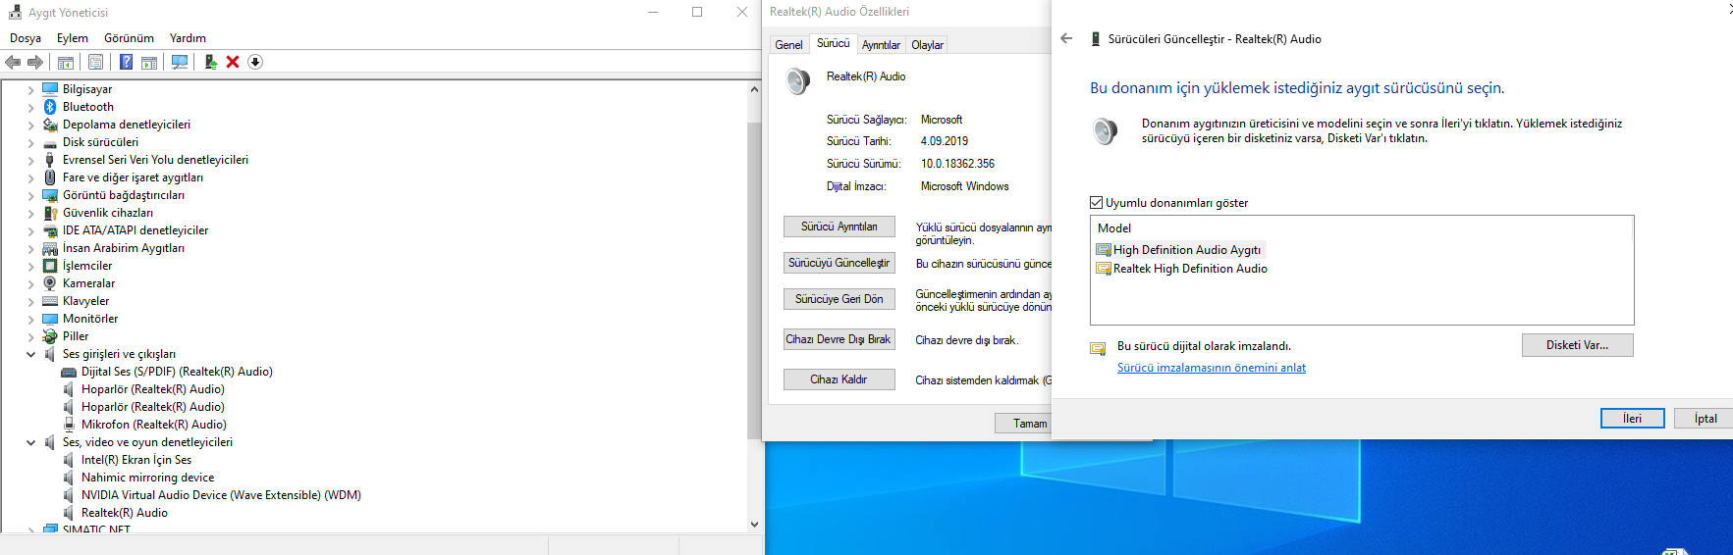Open the Görünüm menu
Screen dimensions: 1733x555
pyautogui.click(x=130, y=38)
